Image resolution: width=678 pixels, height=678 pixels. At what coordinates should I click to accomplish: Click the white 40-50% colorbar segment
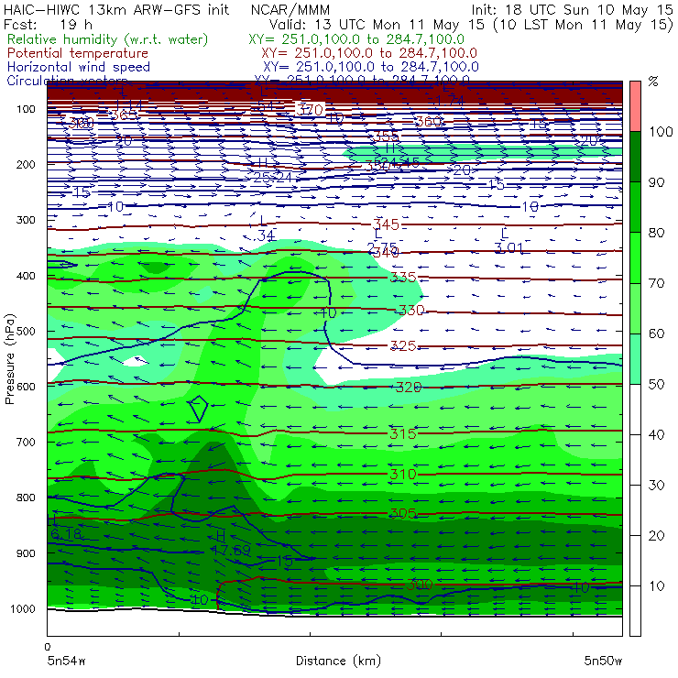tap(635, 410)
